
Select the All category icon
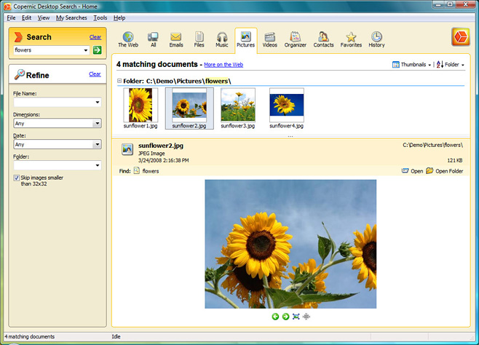coord(153,40)
